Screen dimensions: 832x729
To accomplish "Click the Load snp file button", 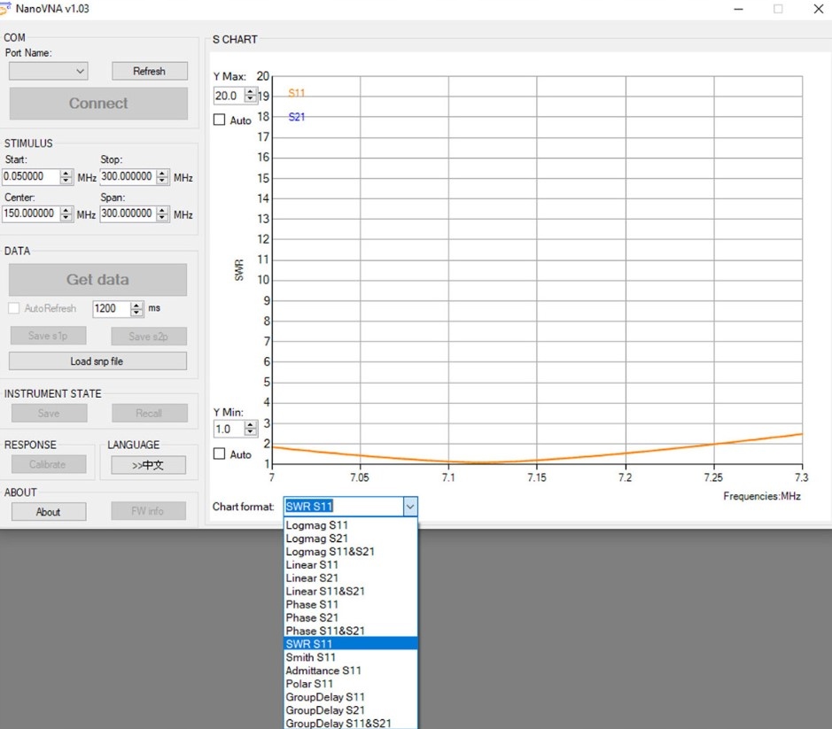I will [x=97, y=361].
